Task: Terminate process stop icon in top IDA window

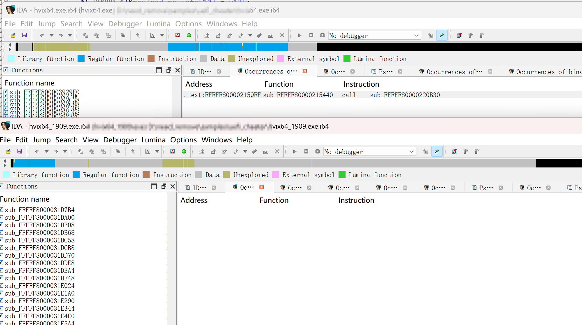Action: pyautogui.click(x=322, y=35)
